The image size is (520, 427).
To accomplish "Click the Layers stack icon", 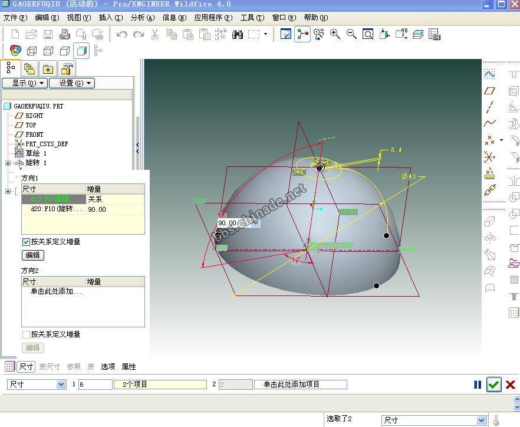I will pyautogui.click(x=418, y=34).
